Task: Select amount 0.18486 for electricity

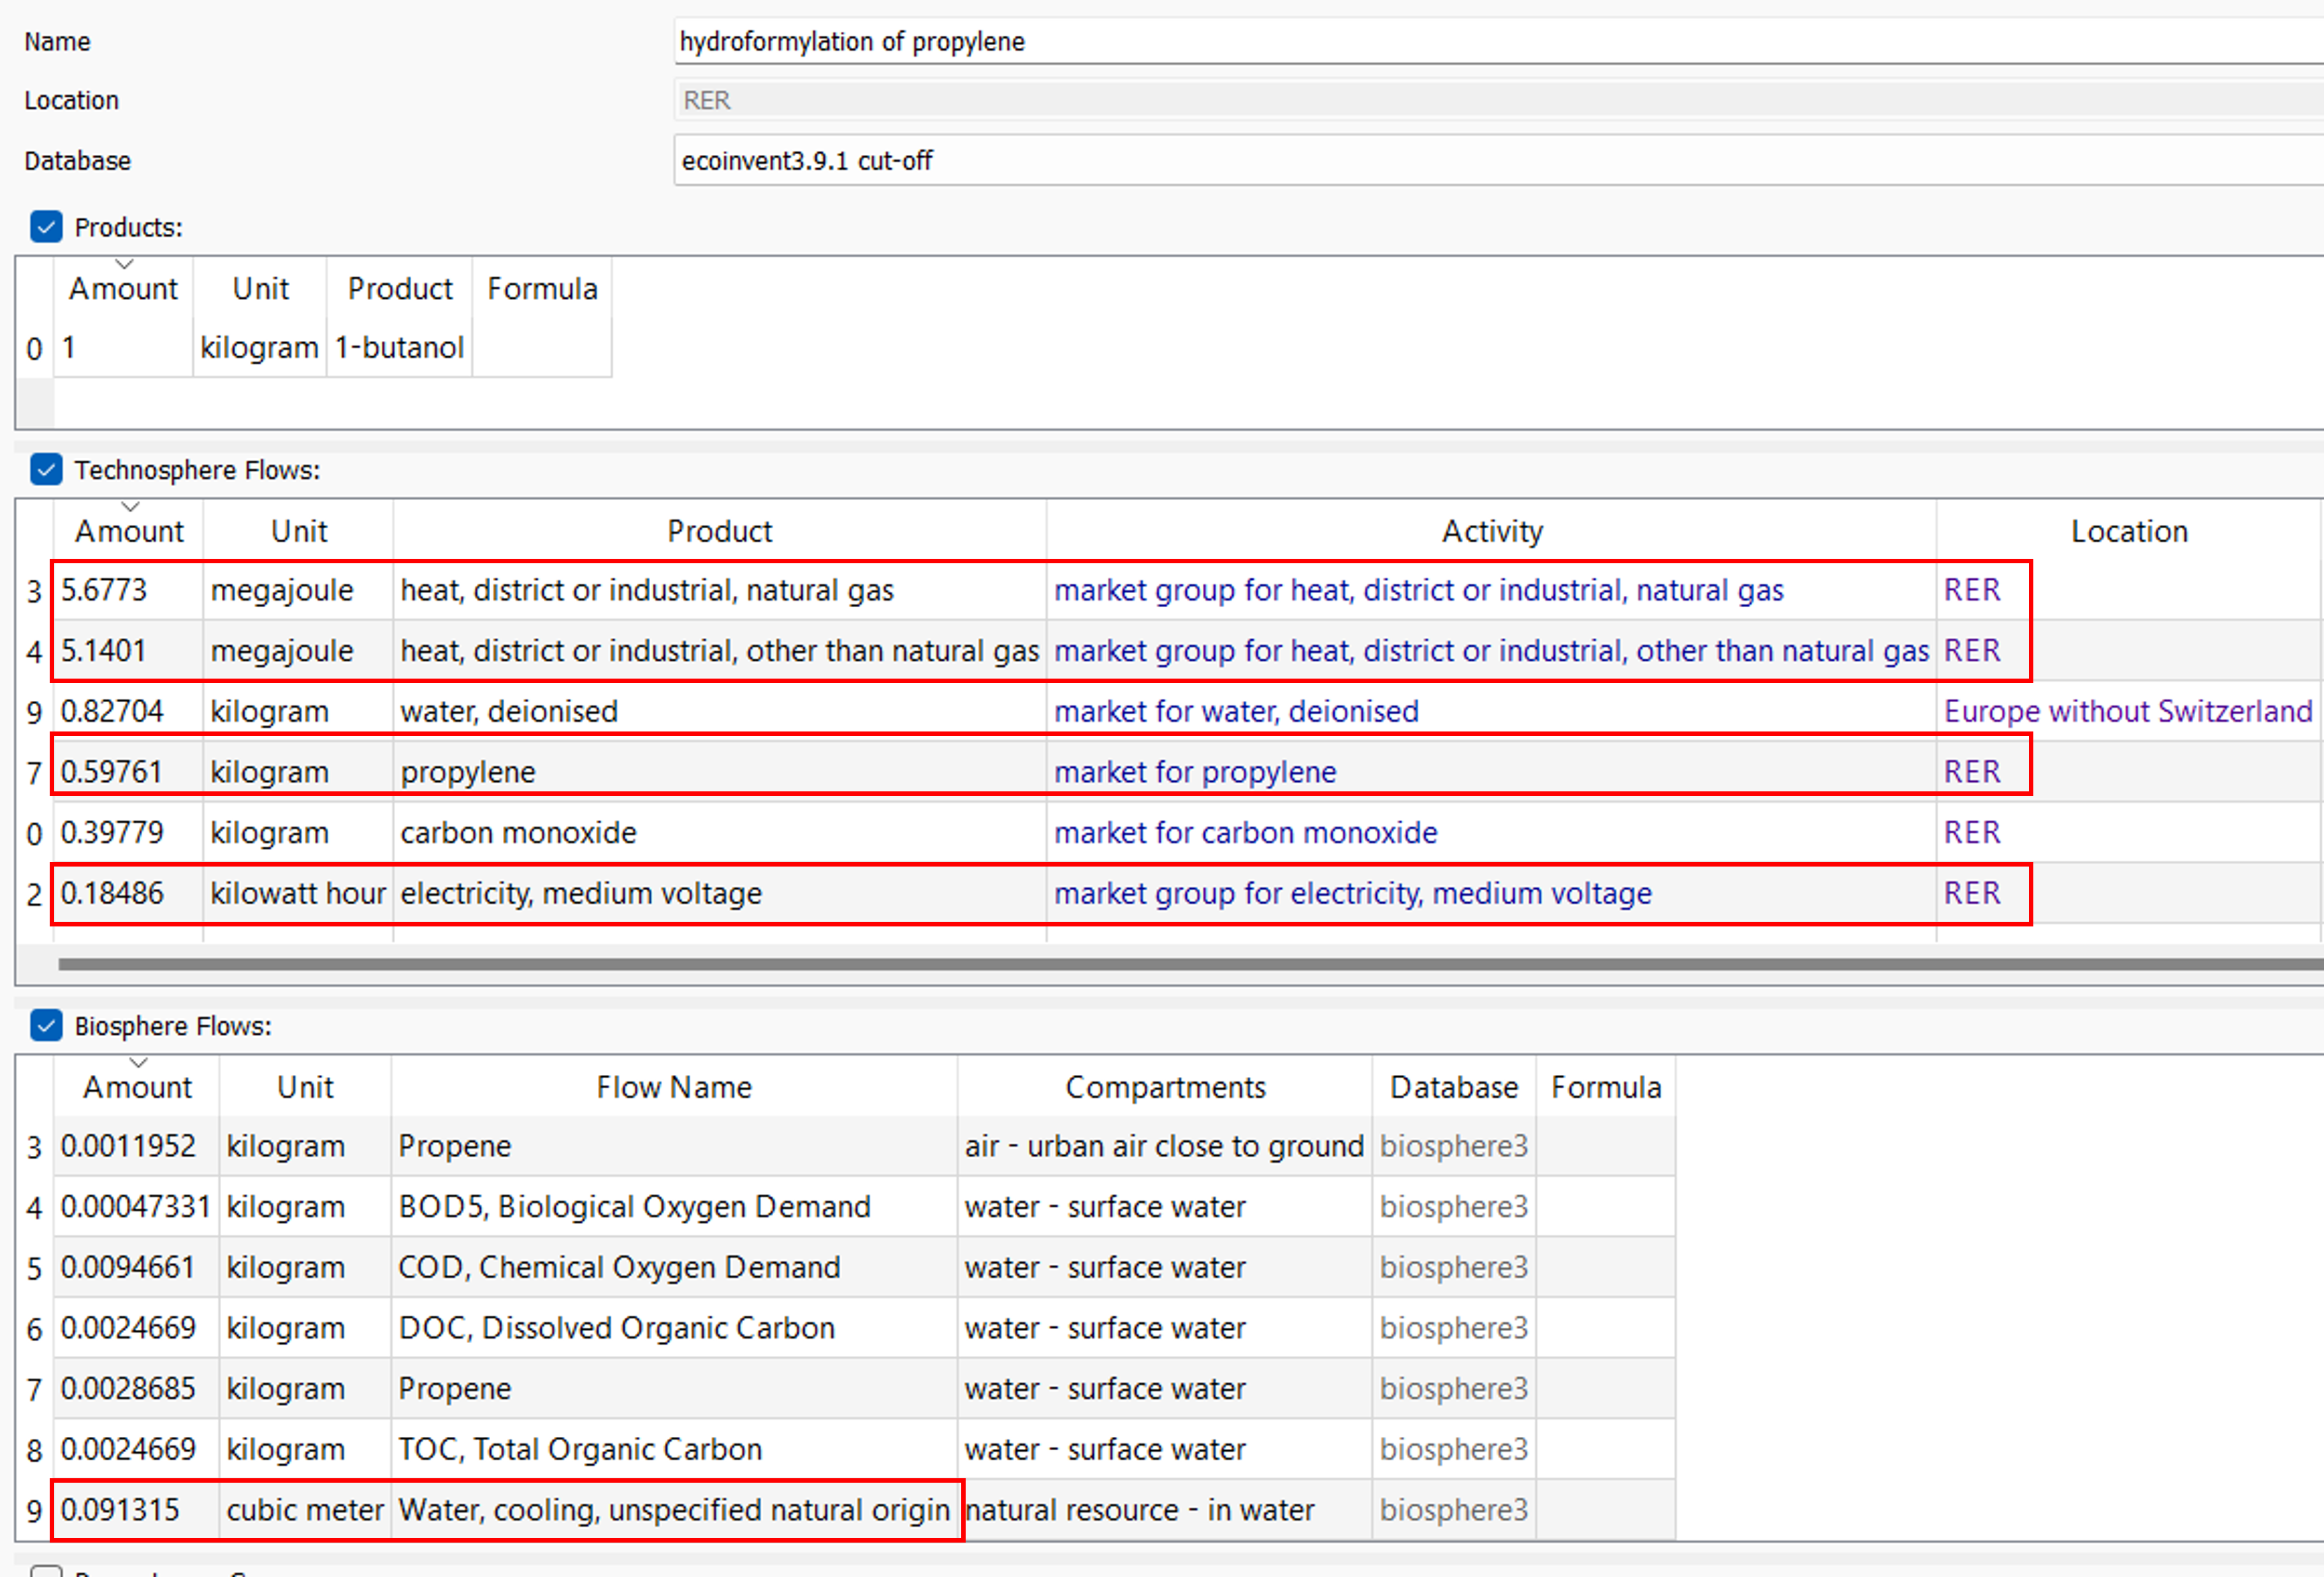Action: point(128,893)
